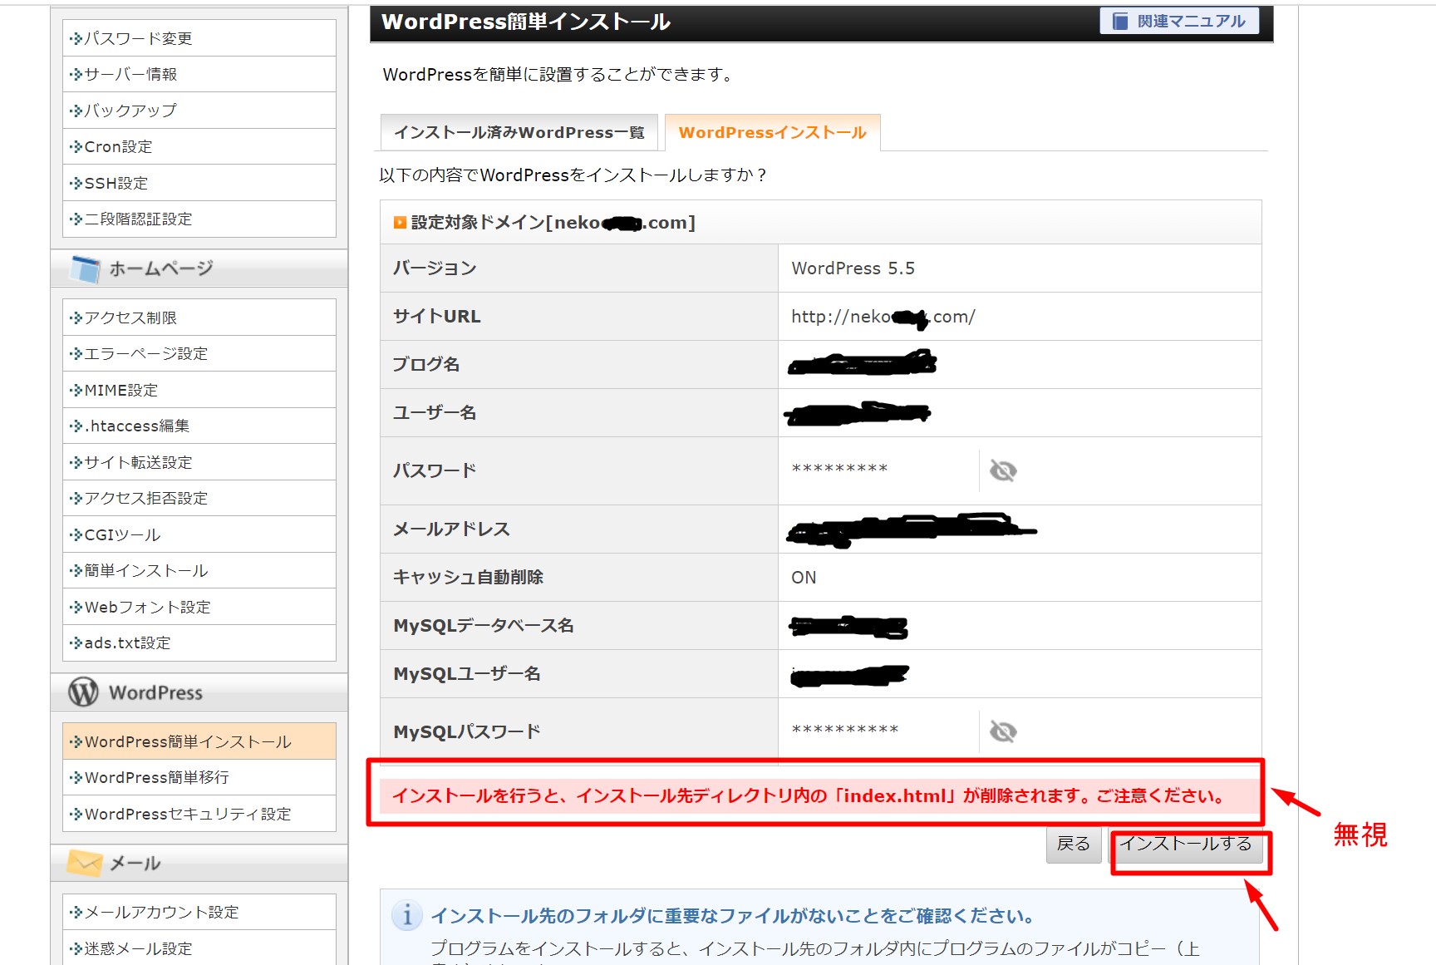Click the masked MySQL password field
The width and height of the screenshot is (1436, 965).
point(845,730)
